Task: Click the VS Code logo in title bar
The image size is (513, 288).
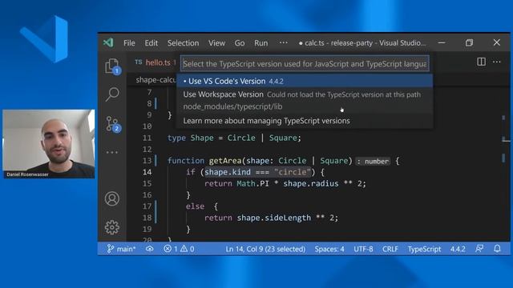Action: tap(108, 42)
